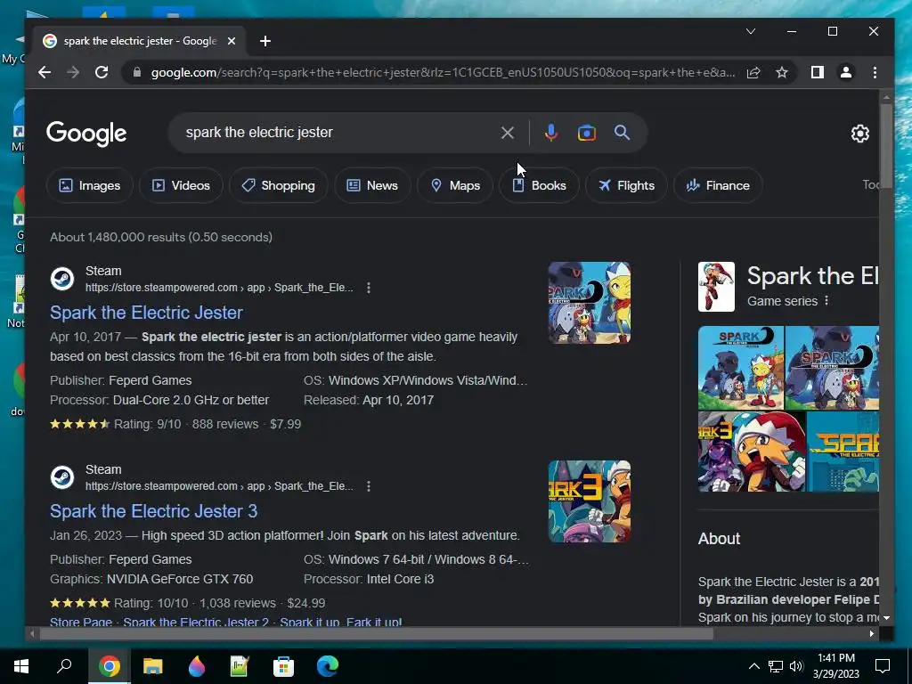Screen dimensions: 912x684
Task: Open top-left Spark cover image in panel
Action: point(740,368)
